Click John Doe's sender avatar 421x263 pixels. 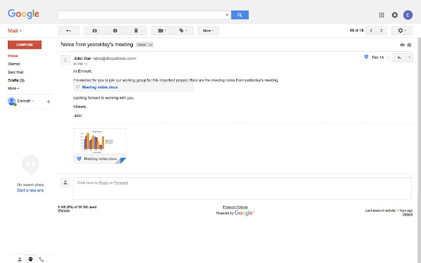pyautogui.click(x=65, y=60)
